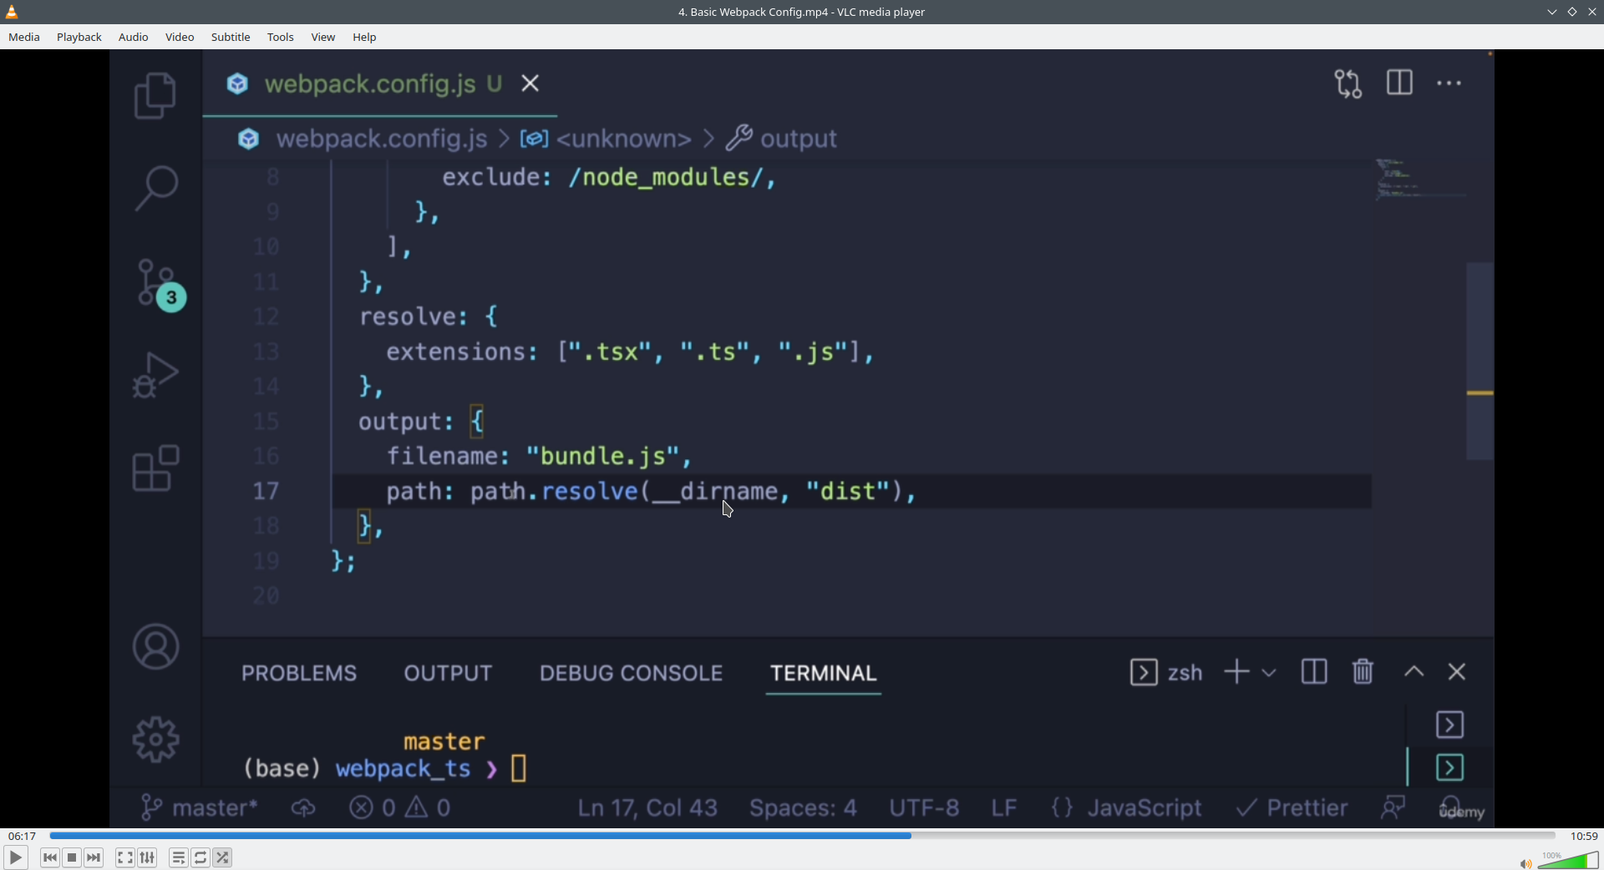Open the Accounts icon in the activity bar
The height and width of the screenshot is (870, 1604).
[155, 647]
